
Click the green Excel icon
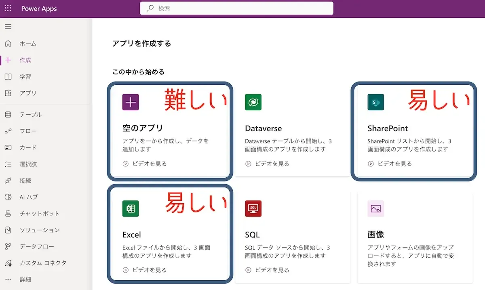(131, 208)
